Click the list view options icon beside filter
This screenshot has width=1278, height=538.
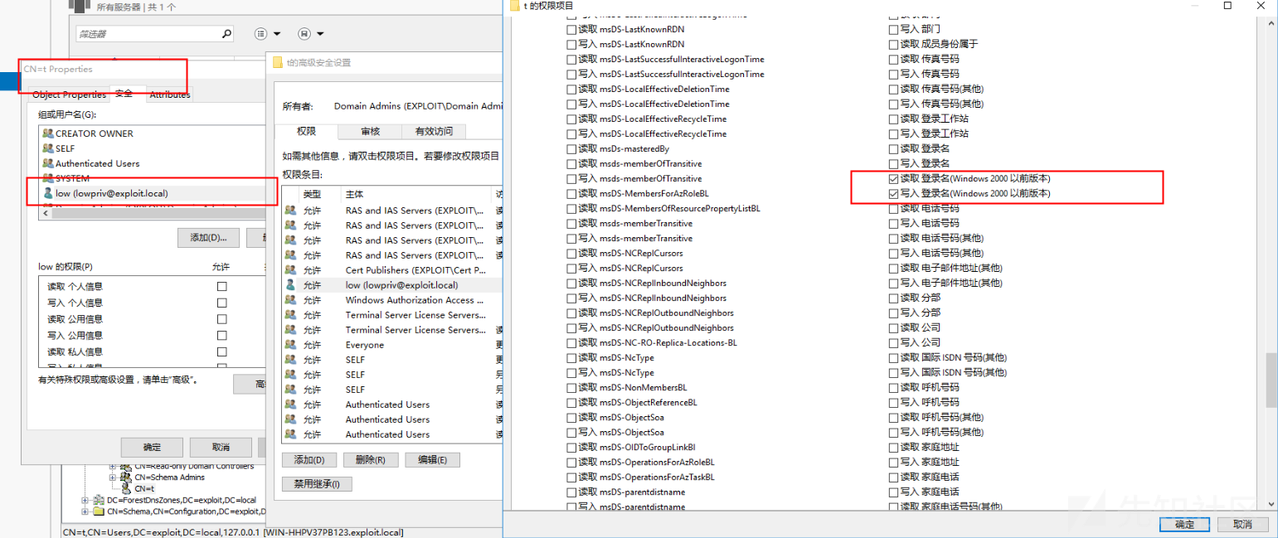260,34
